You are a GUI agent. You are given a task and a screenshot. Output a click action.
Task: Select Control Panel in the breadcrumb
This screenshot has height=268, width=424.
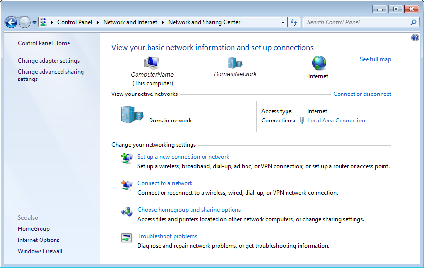74,22
